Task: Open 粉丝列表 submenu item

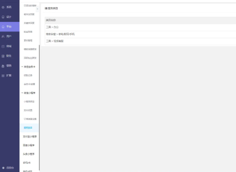Action: coord(28,32)
